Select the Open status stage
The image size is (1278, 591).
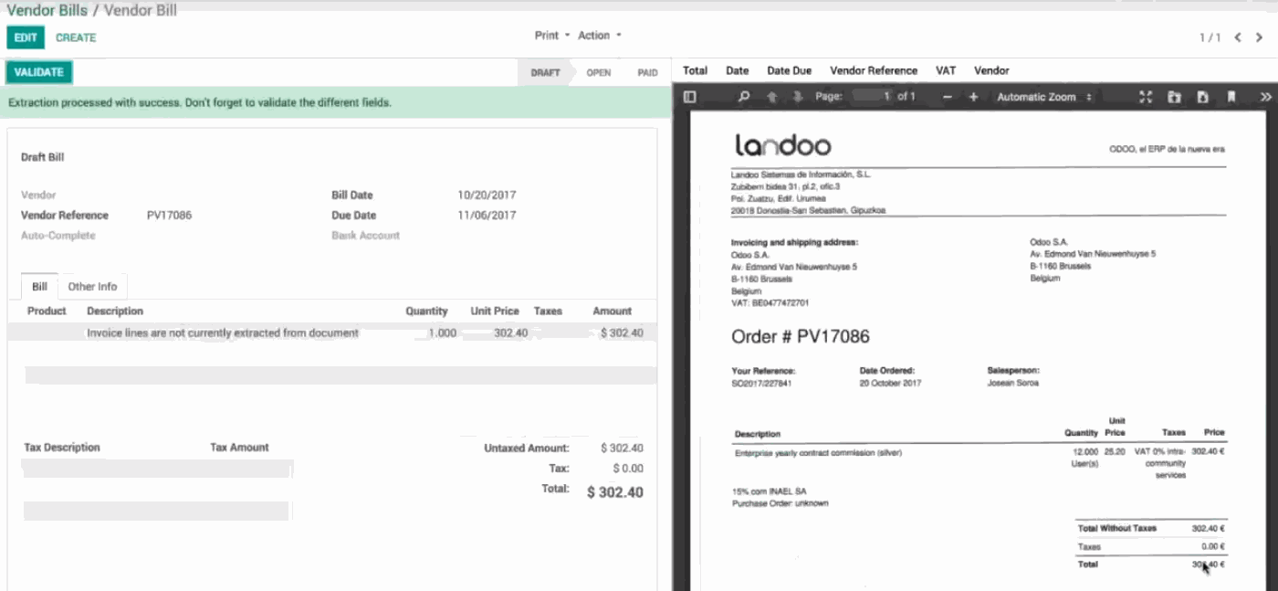click(599, 72)
